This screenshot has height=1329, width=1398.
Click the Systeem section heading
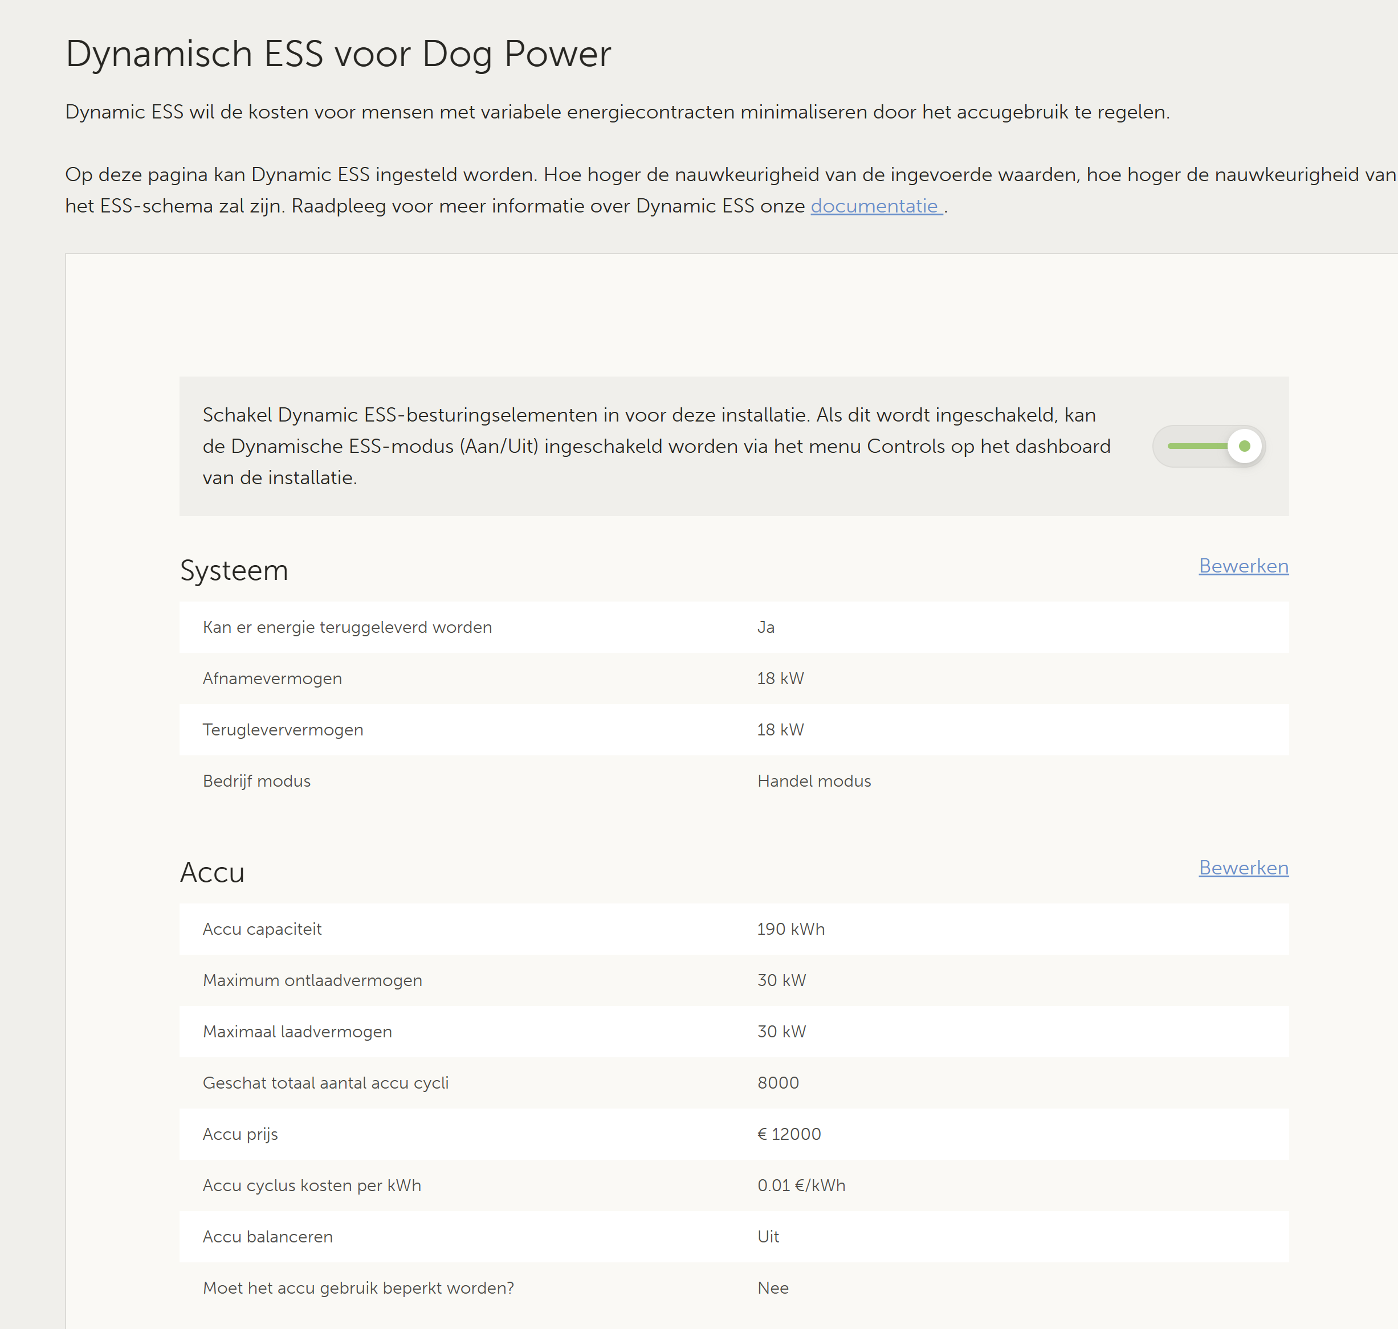pos(234,570)
